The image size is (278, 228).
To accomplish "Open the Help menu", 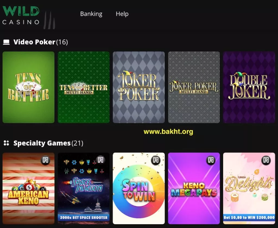I will point(122,14).
